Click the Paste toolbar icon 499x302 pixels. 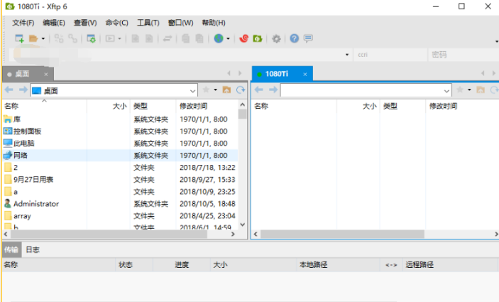point(199,38)
